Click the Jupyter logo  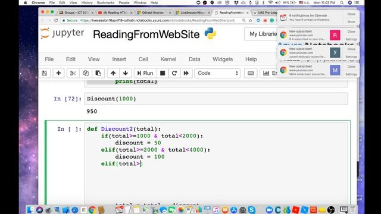(x=62, y=33)
